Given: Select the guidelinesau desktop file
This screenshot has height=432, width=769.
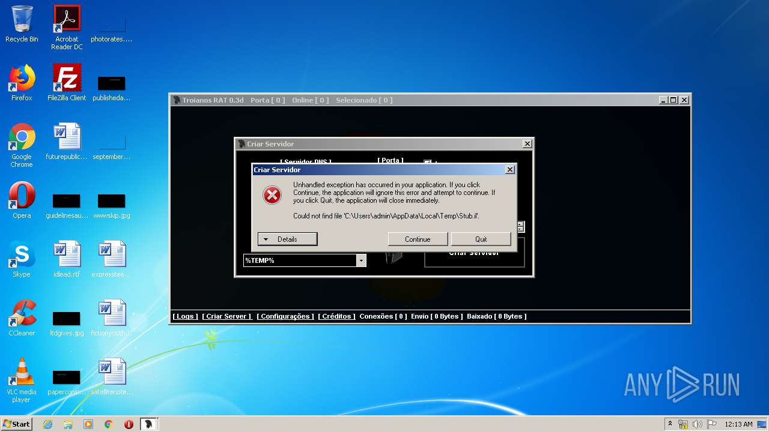Looking at the screenshot, I should pos(67,205).
